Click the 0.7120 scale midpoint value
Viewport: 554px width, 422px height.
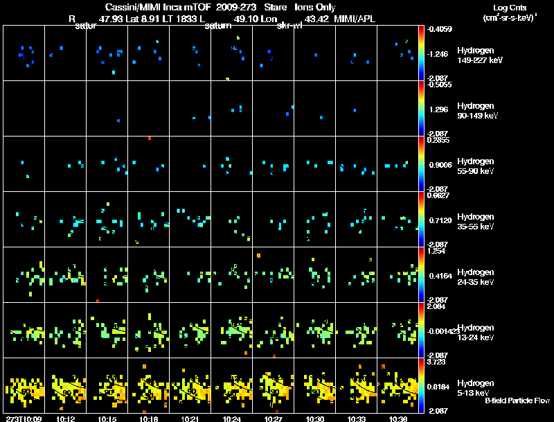click(440, 220)
